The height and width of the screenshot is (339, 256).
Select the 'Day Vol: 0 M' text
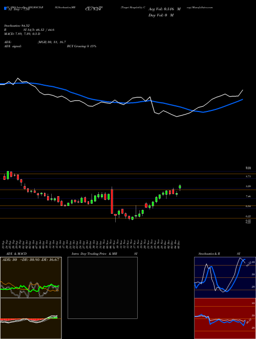click(x=161, y=15)
